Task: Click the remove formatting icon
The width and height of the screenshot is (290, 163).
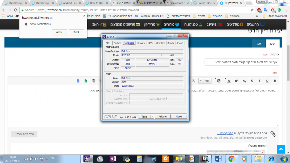Action: [x=193, y=81]
